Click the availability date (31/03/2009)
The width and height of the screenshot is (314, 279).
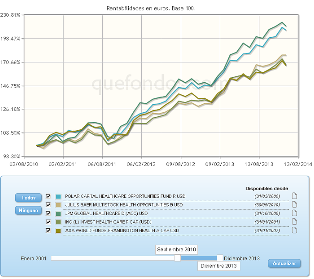[267, 196]
